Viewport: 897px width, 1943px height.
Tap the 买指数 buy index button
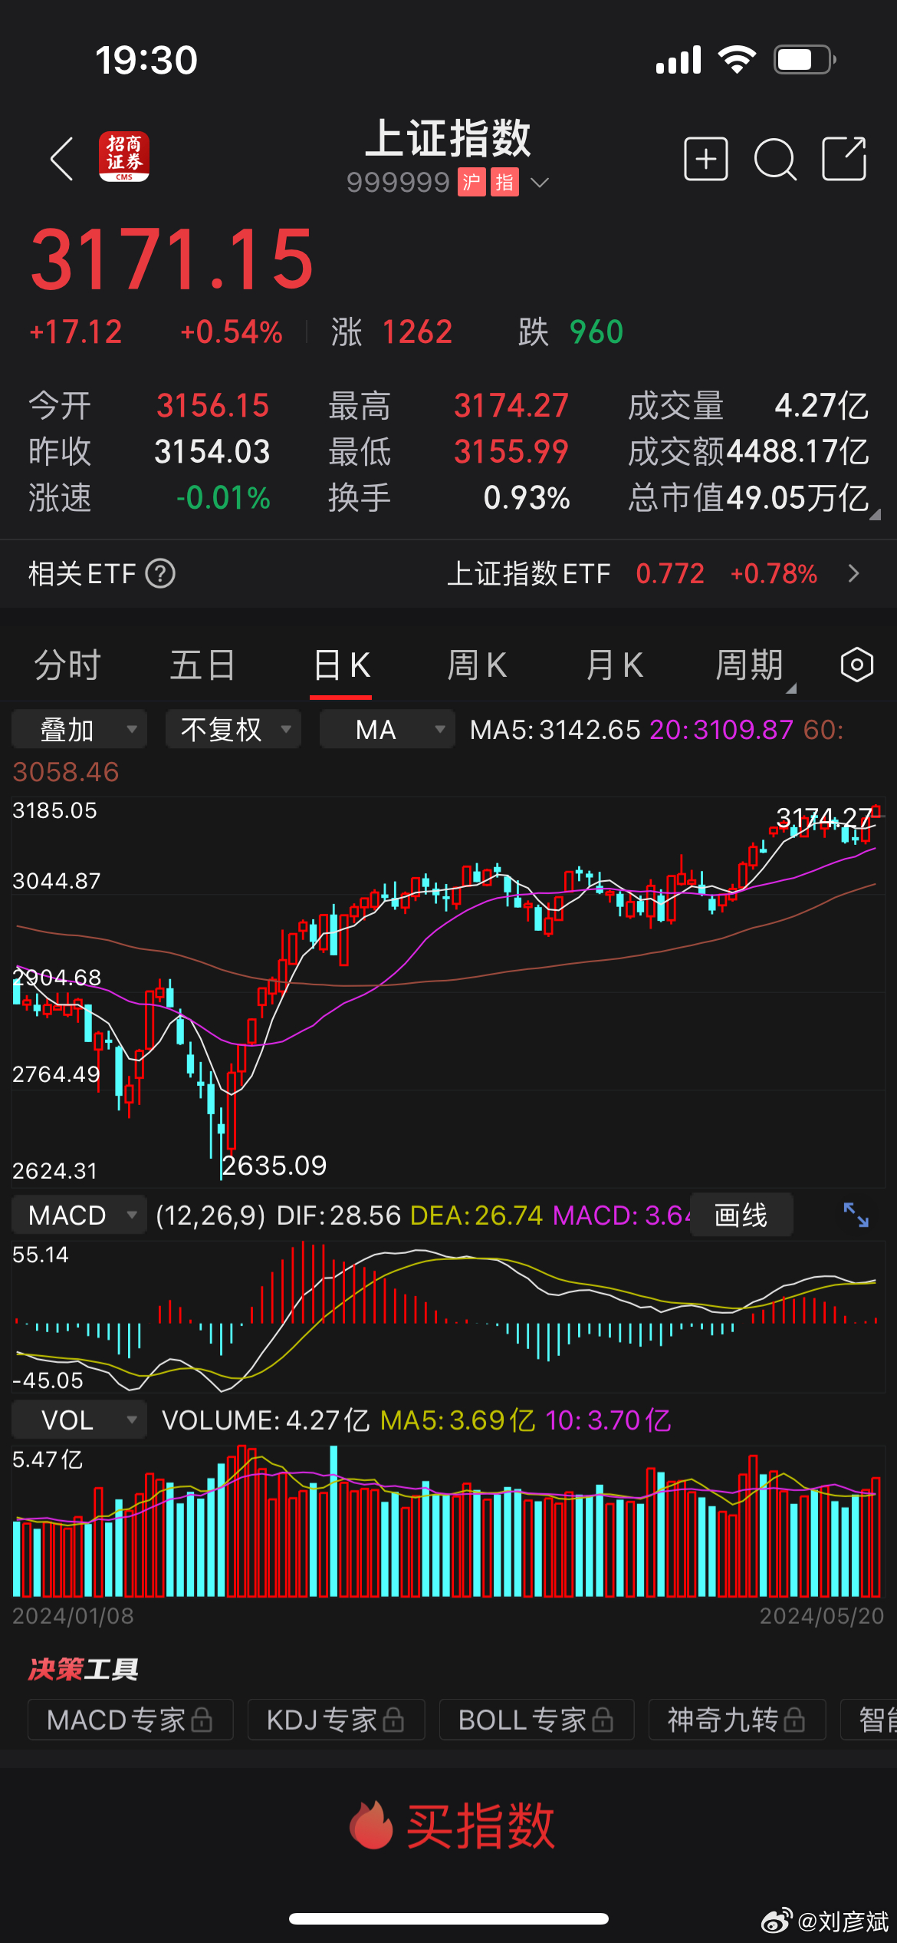[452, 1826]
